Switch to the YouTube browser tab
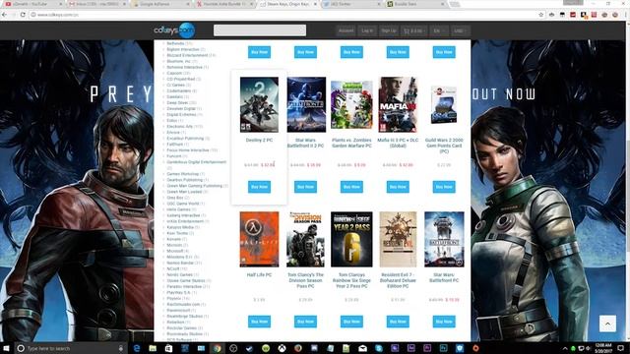The width and height of the screenshot is (630, 354). pos(32,4)
